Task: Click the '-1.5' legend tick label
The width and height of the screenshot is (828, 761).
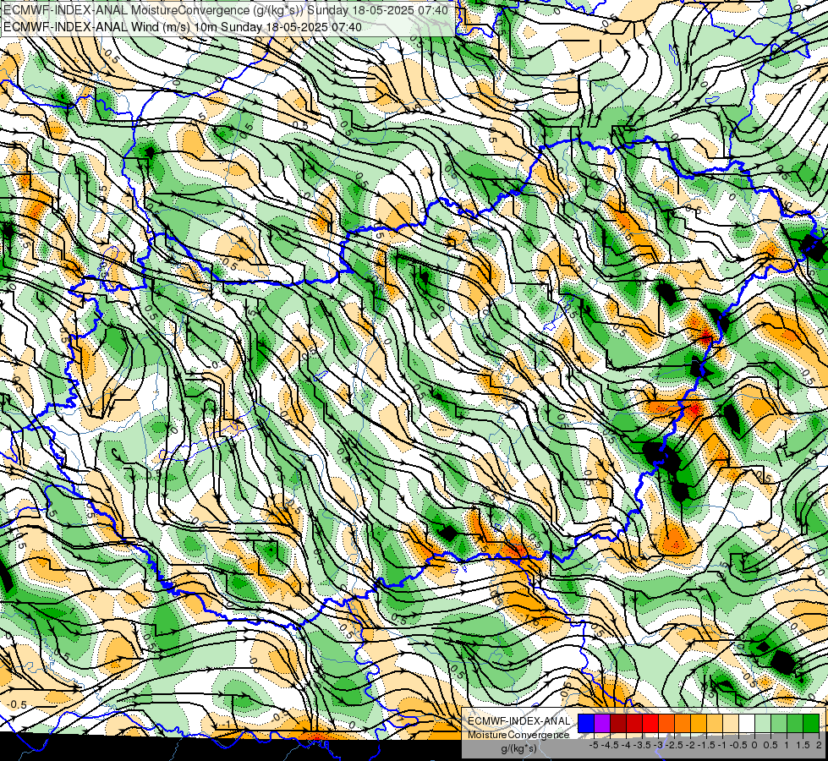Action: 706,745
